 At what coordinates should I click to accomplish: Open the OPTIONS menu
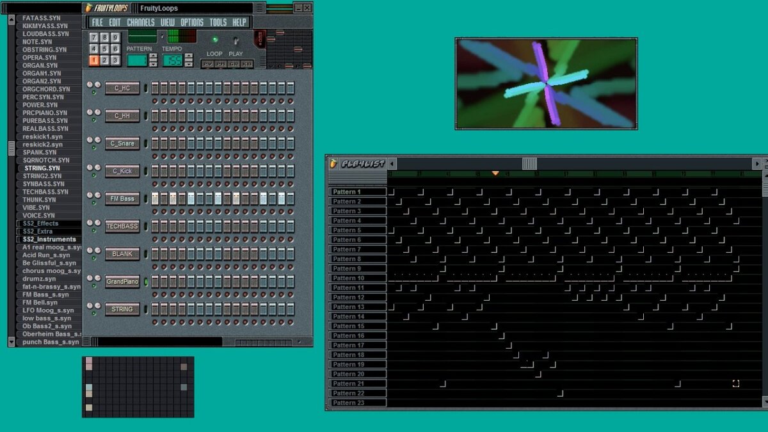(x=192, y=22)
